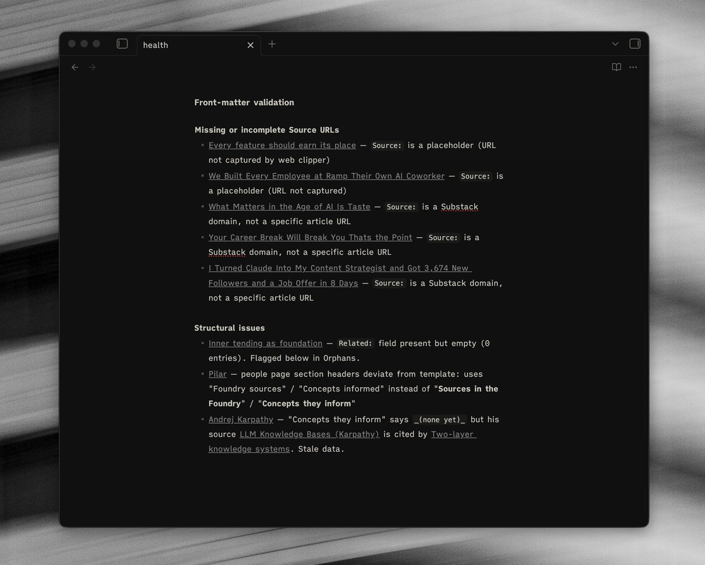Go to the Pilar people page link
This screenshot has height=565, width=705.
pyautogui.click(x=217, y=374)
